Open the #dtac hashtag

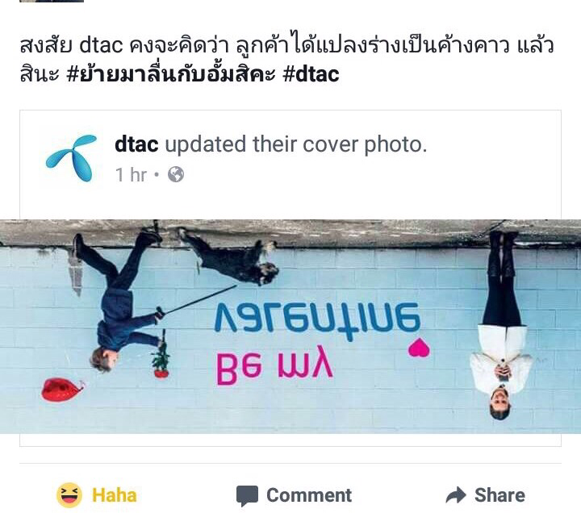click(x=311, y=74)
